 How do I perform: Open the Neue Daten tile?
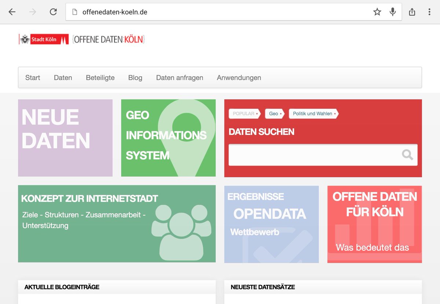click(x=65, y=138)
